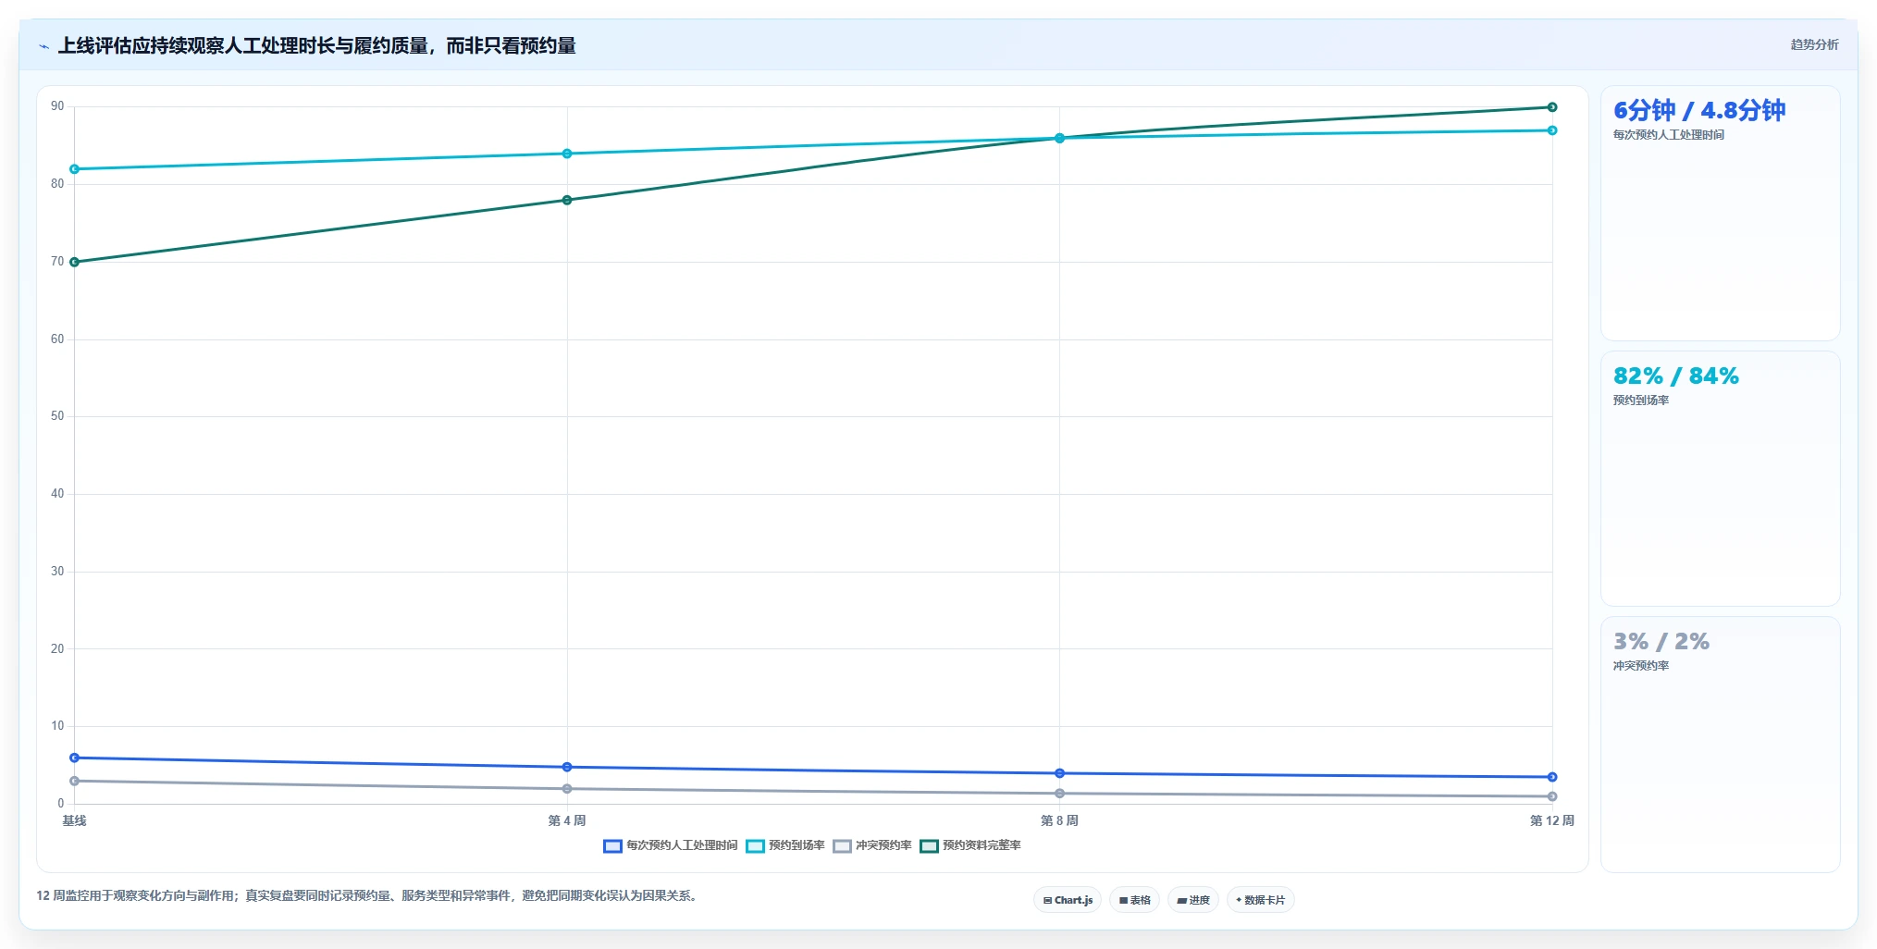1877x949 pixels.
Task: Click the 冲突预约率 card caption
Action: click(1641, 666)
